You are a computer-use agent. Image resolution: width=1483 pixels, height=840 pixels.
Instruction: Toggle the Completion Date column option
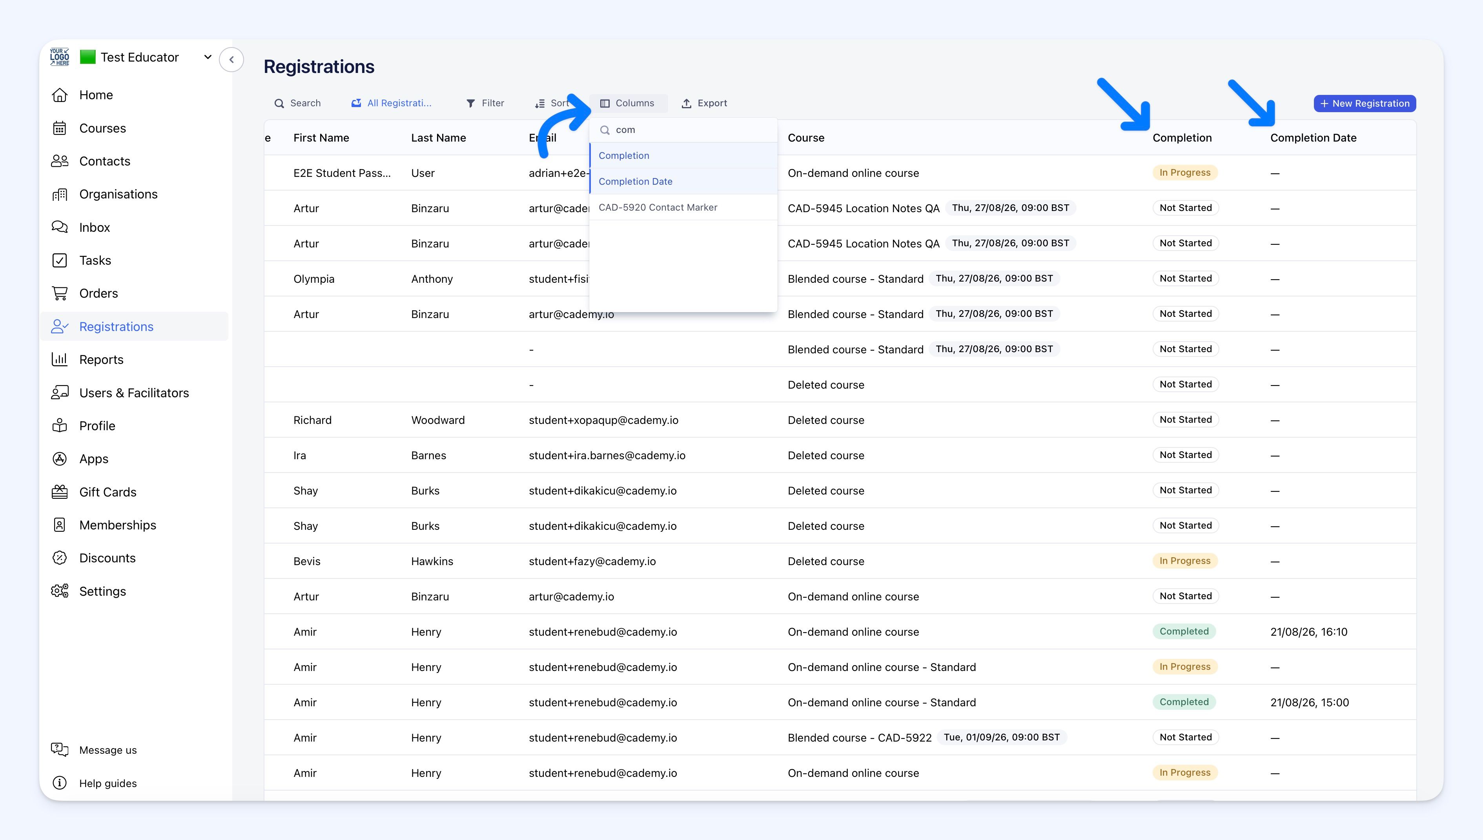[683, 182]
